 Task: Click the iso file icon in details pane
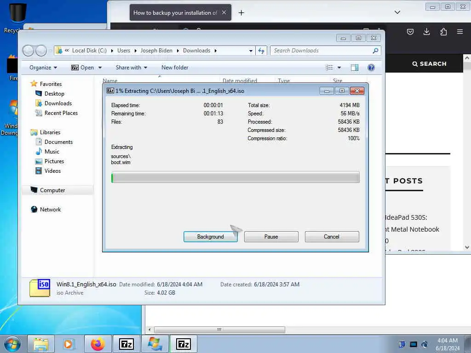pyautogui.click(x=40, y=288)
